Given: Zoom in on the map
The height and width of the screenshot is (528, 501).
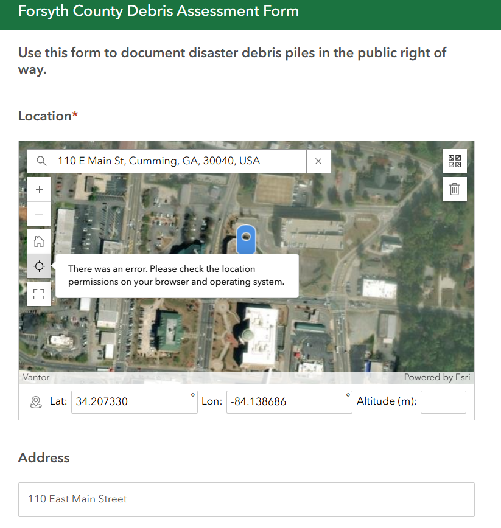Looking at the screenshot, I should pyautogui.click(x=39, y=189).
